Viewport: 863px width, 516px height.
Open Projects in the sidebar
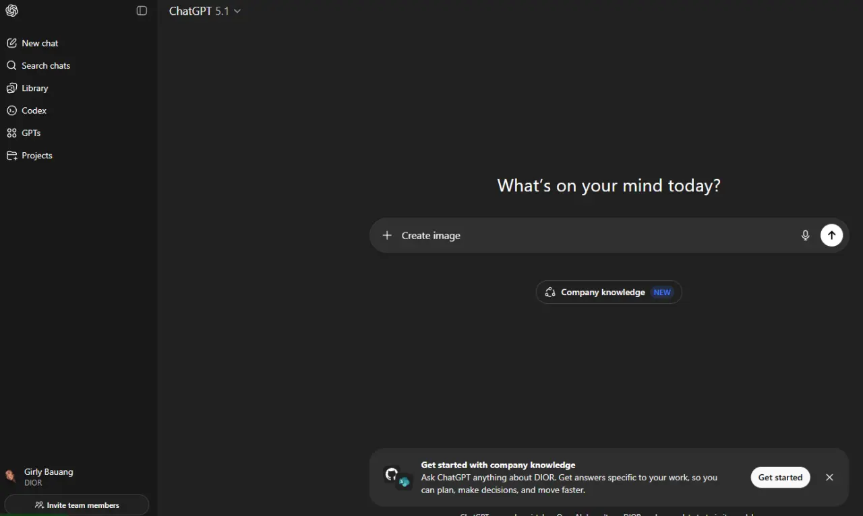click(x=78, y=156)
